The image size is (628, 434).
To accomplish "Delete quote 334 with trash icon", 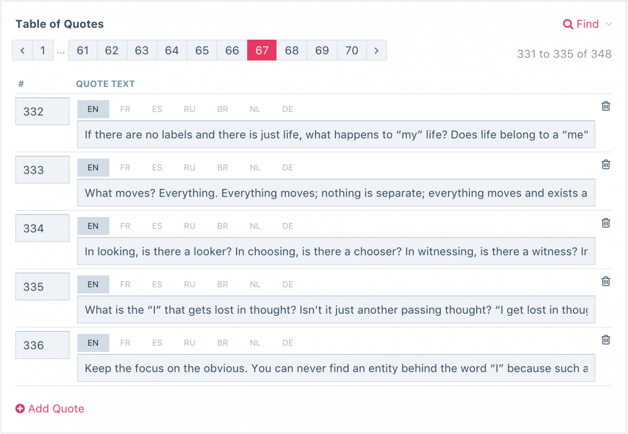I will click(x=606, y=223).
